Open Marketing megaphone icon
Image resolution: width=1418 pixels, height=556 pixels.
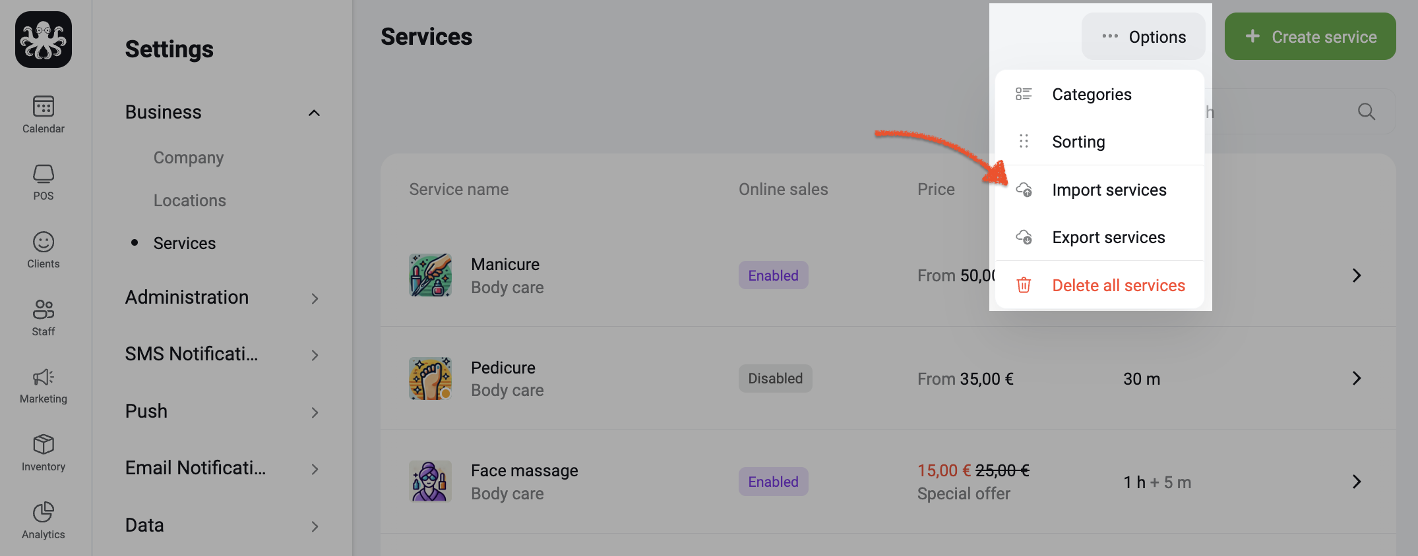click(x=44, y=377)
